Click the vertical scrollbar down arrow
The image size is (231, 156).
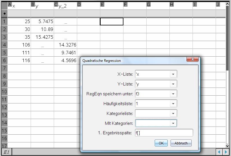tap(227, 146)
